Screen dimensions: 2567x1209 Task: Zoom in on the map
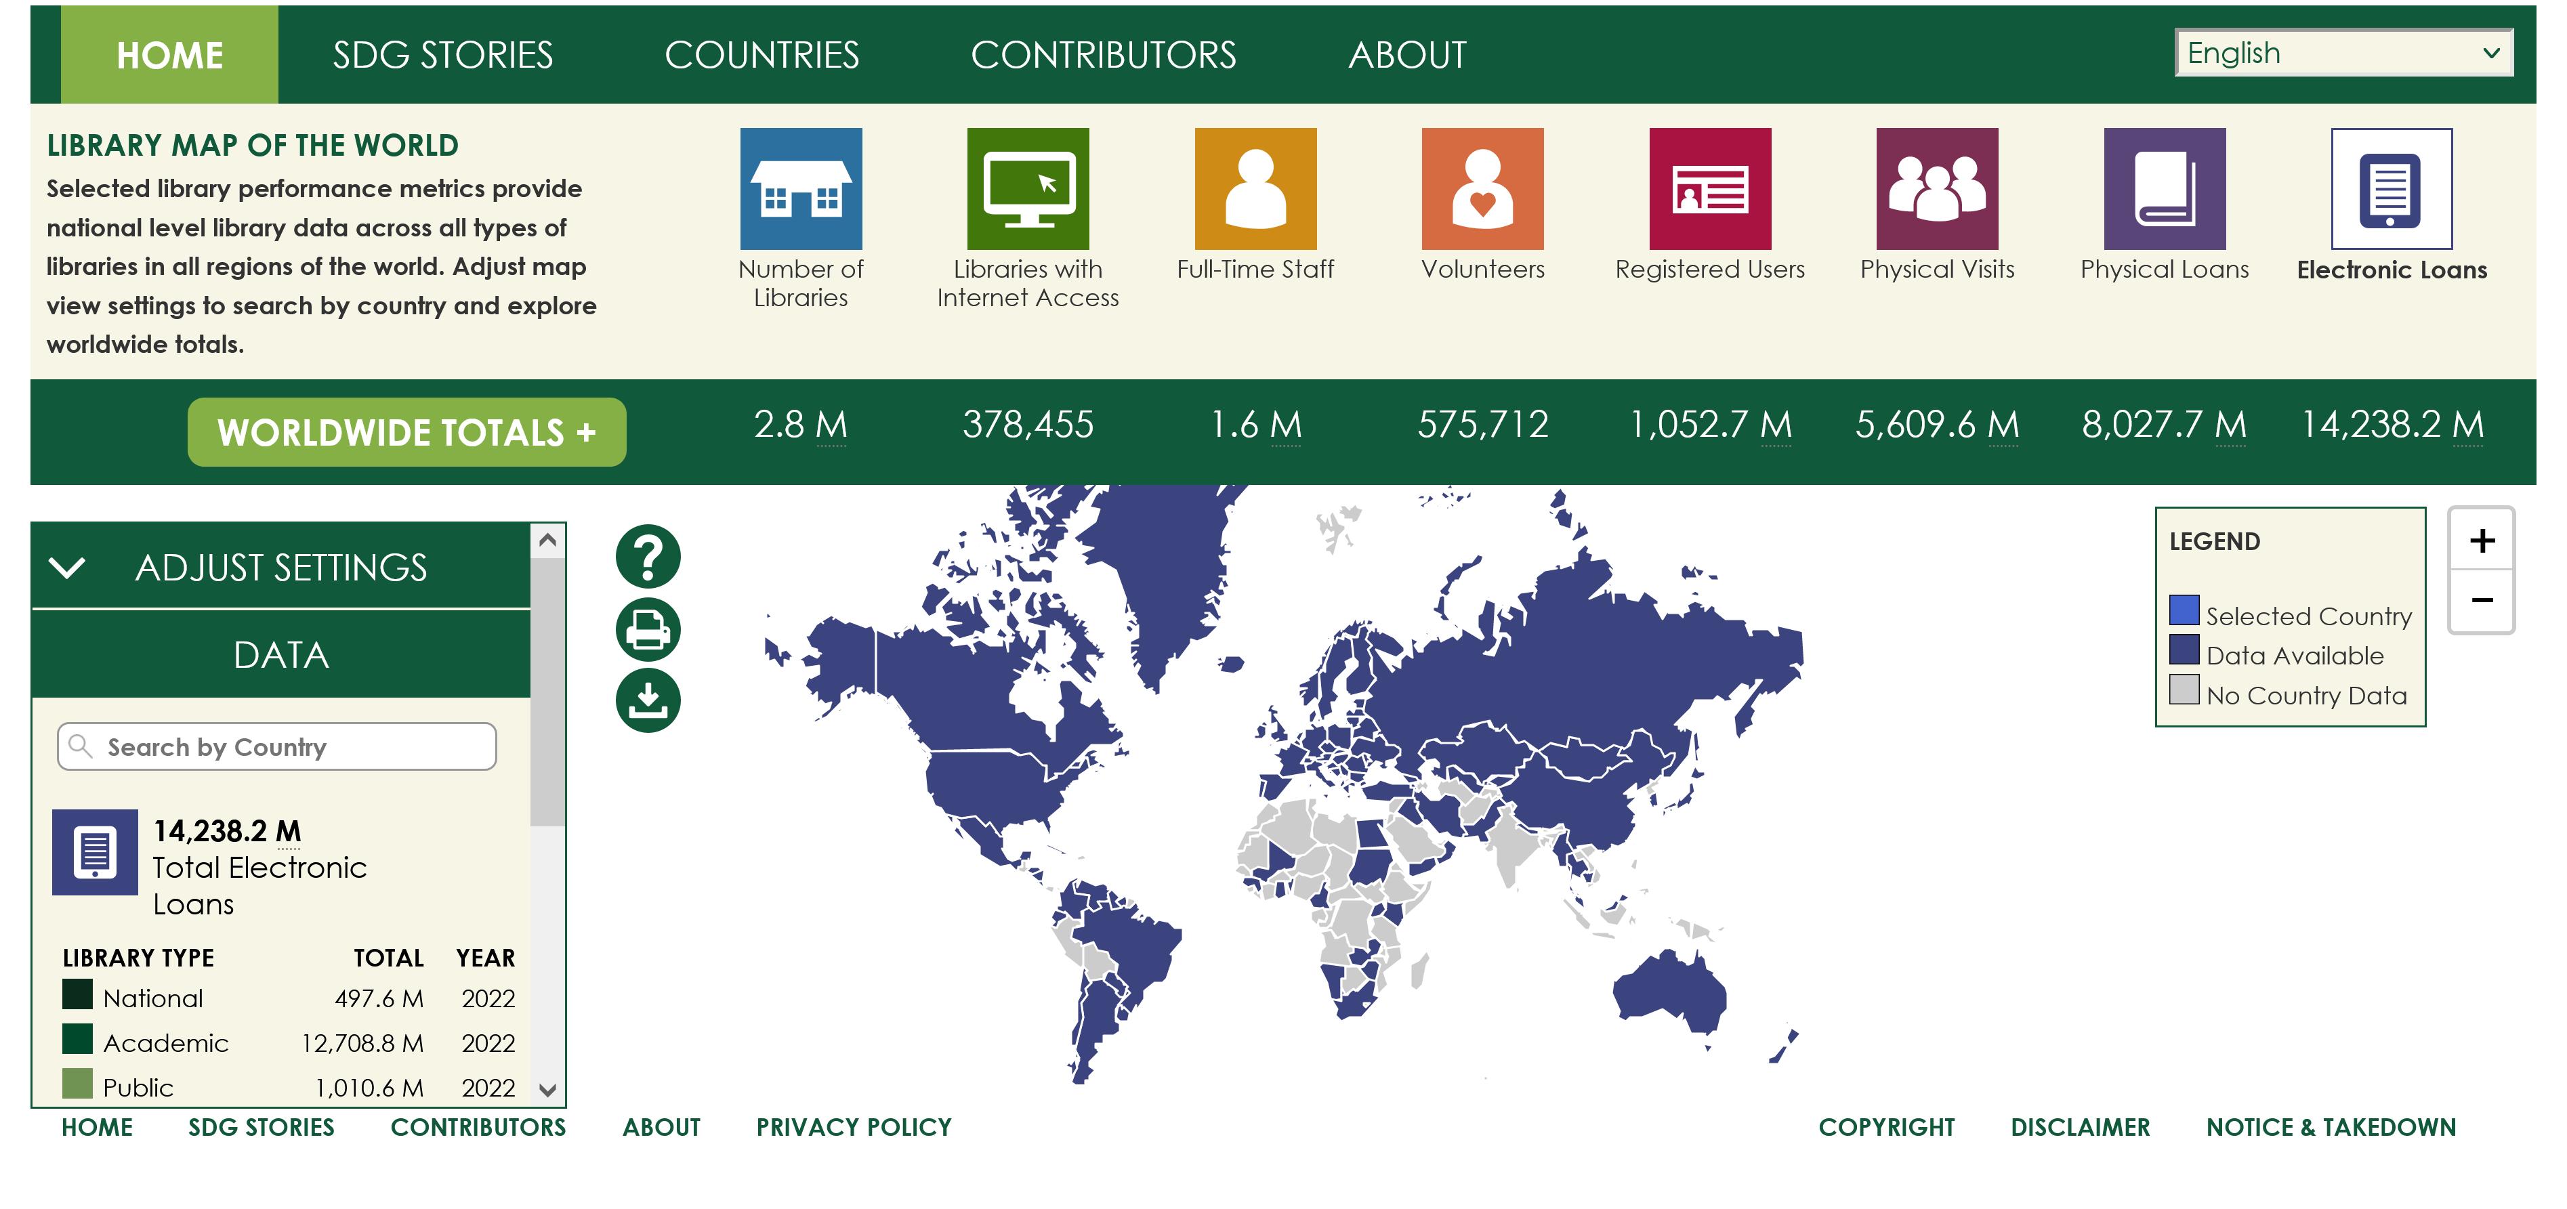pyautogui.click(x=2482, y=540)
